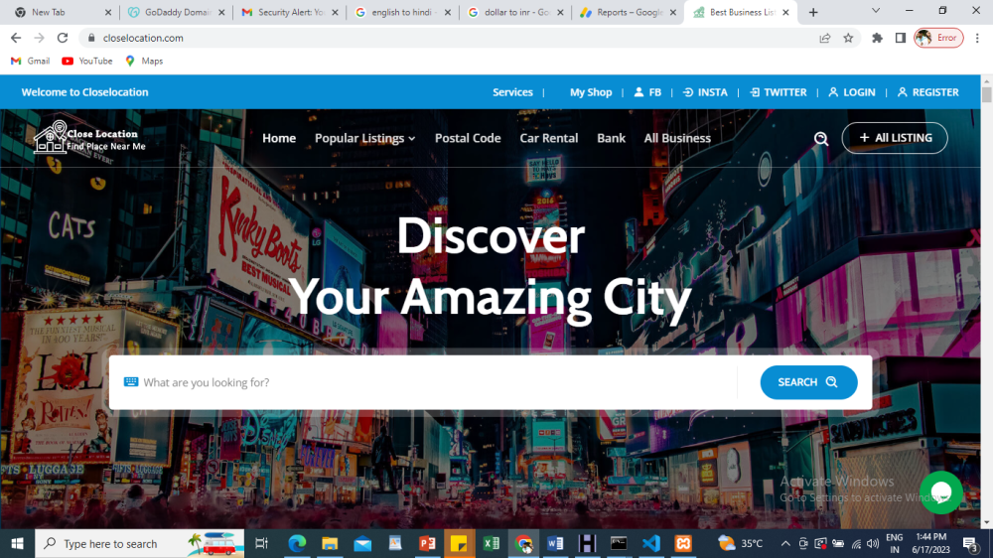Bookmark this page with star icon
993x558 pixels.
pos(848,38)
